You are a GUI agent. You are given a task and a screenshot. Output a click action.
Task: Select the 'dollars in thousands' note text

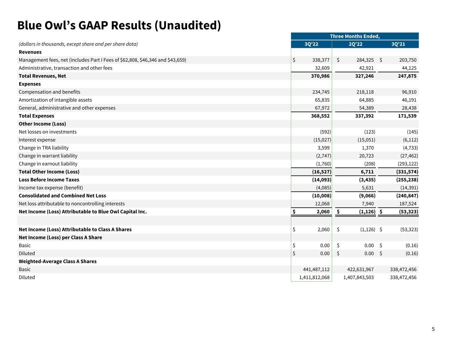(x=78, y=44)
